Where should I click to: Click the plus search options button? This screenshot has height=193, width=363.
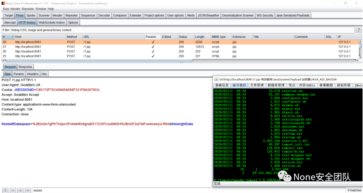coord(21,190)
